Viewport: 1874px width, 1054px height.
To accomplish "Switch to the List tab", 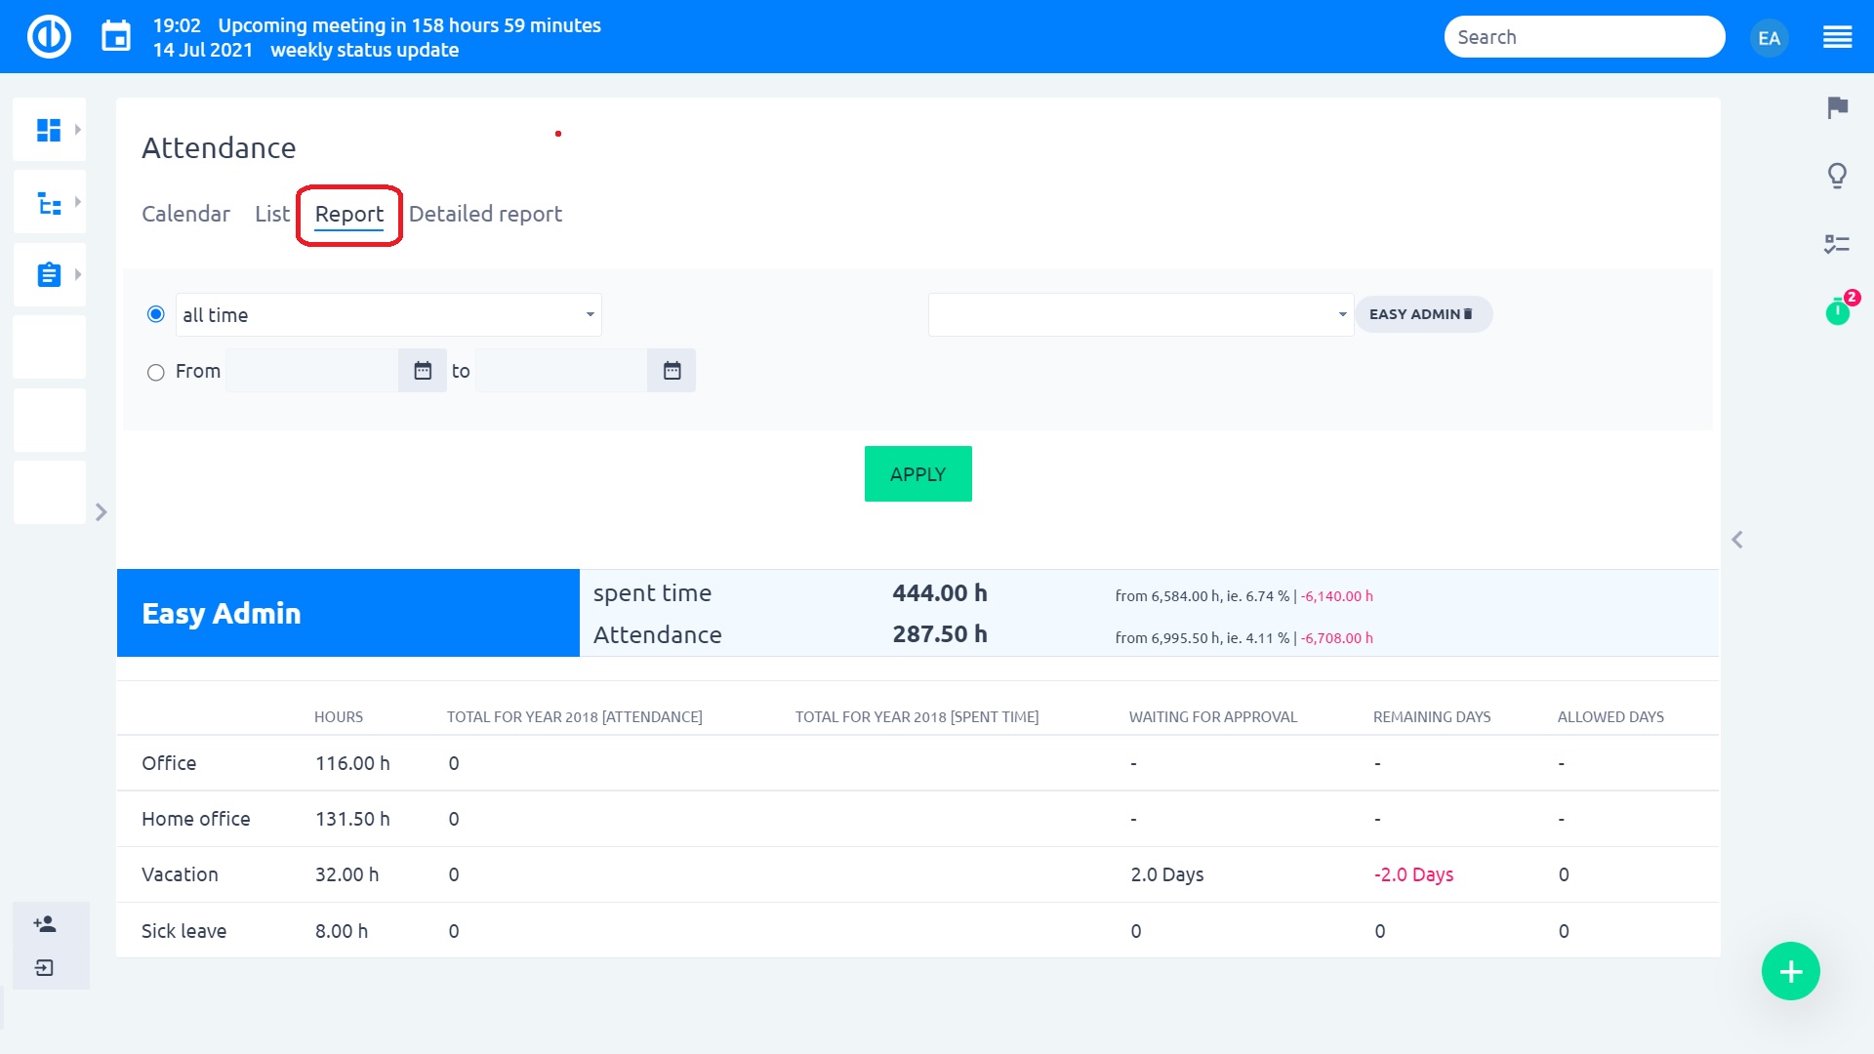I will (x=271, y=214).
